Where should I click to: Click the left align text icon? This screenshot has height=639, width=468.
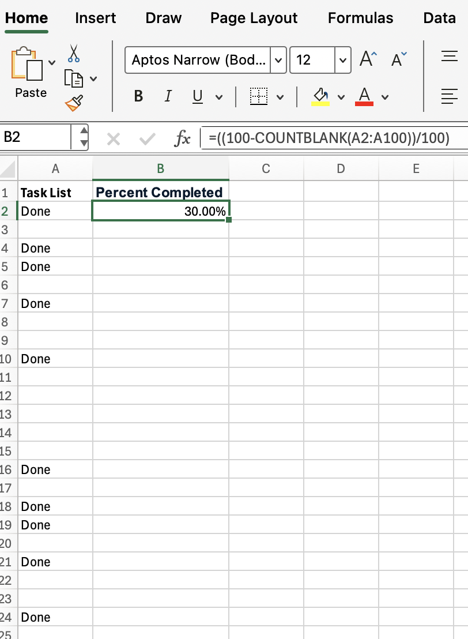pyautogui.click(x=449, y=96)
